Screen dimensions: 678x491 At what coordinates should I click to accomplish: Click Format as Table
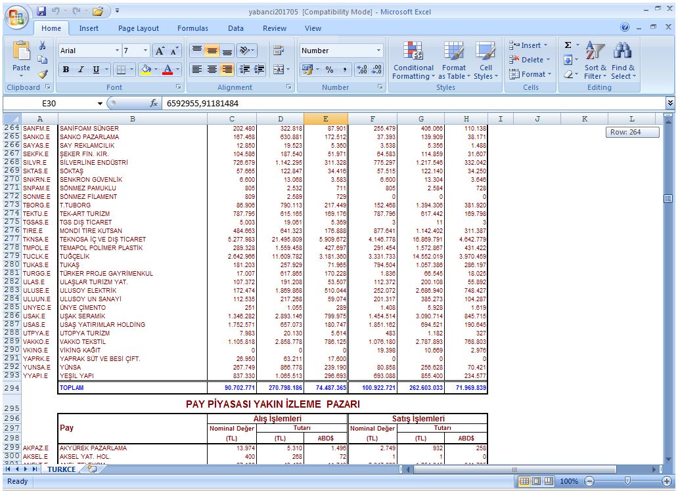click(x=454, y=60)
